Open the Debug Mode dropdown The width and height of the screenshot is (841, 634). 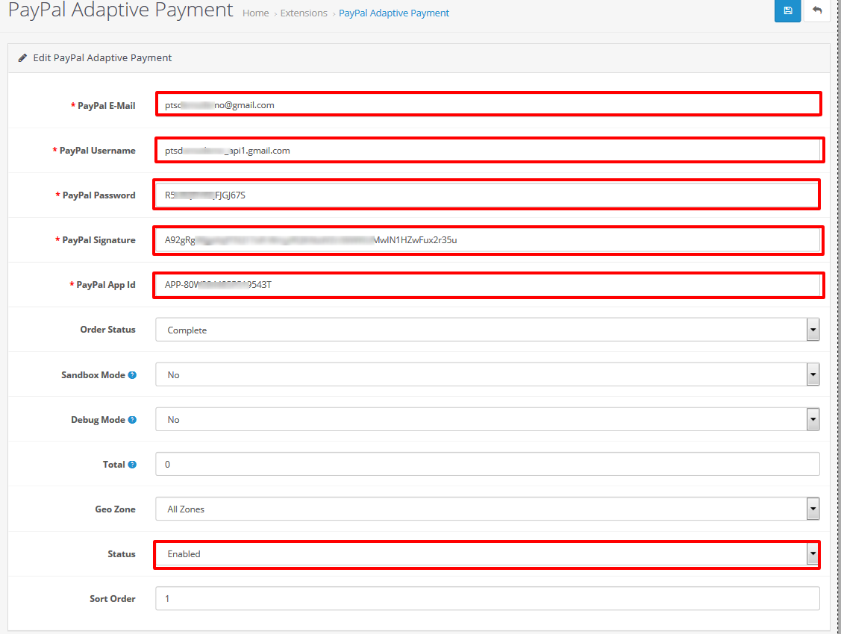pyautogui.click(x=487, y=419)
